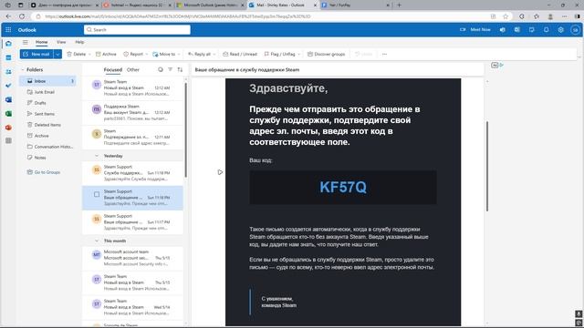Viewport: 584px width, 328px height.
Task: Open the New mail dropdown arrow
Action: [57, 55]
